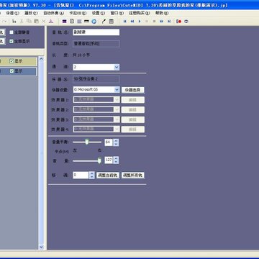Increase the volume value 127 stepper
The width and height of the screenshot is (259, 259).
point(116,158)
